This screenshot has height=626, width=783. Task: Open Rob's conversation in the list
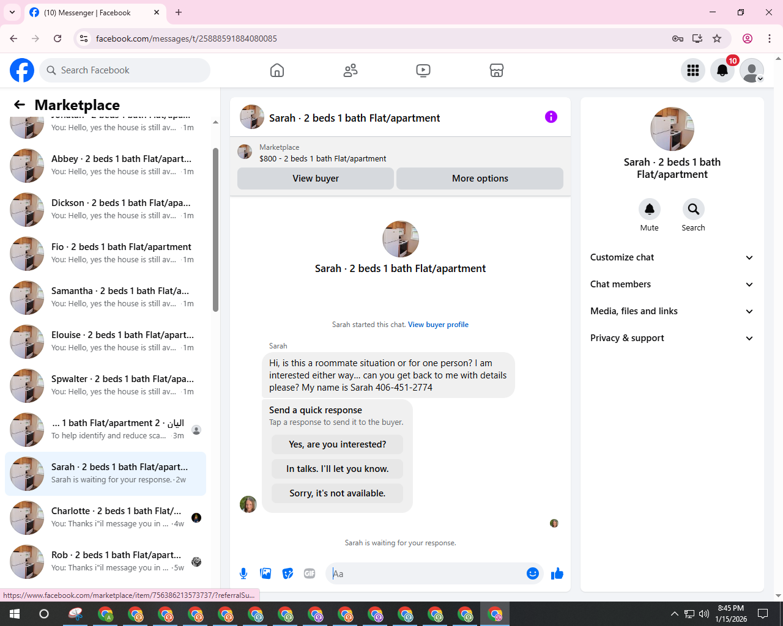pos(105,562)
